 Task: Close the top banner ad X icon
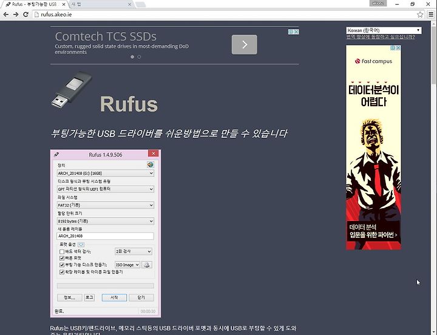tap(296, 32)
